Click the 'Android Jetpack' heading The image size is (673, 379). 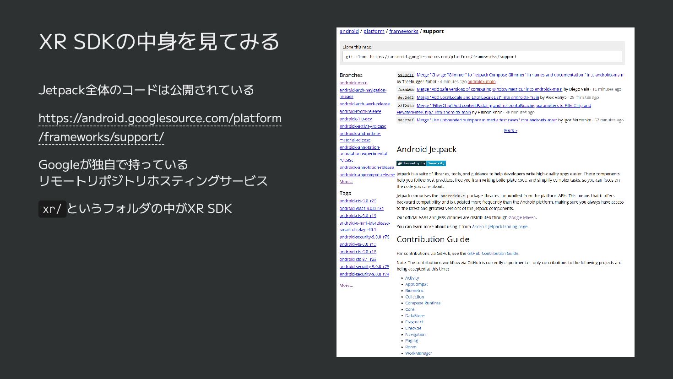click(426, 149)
